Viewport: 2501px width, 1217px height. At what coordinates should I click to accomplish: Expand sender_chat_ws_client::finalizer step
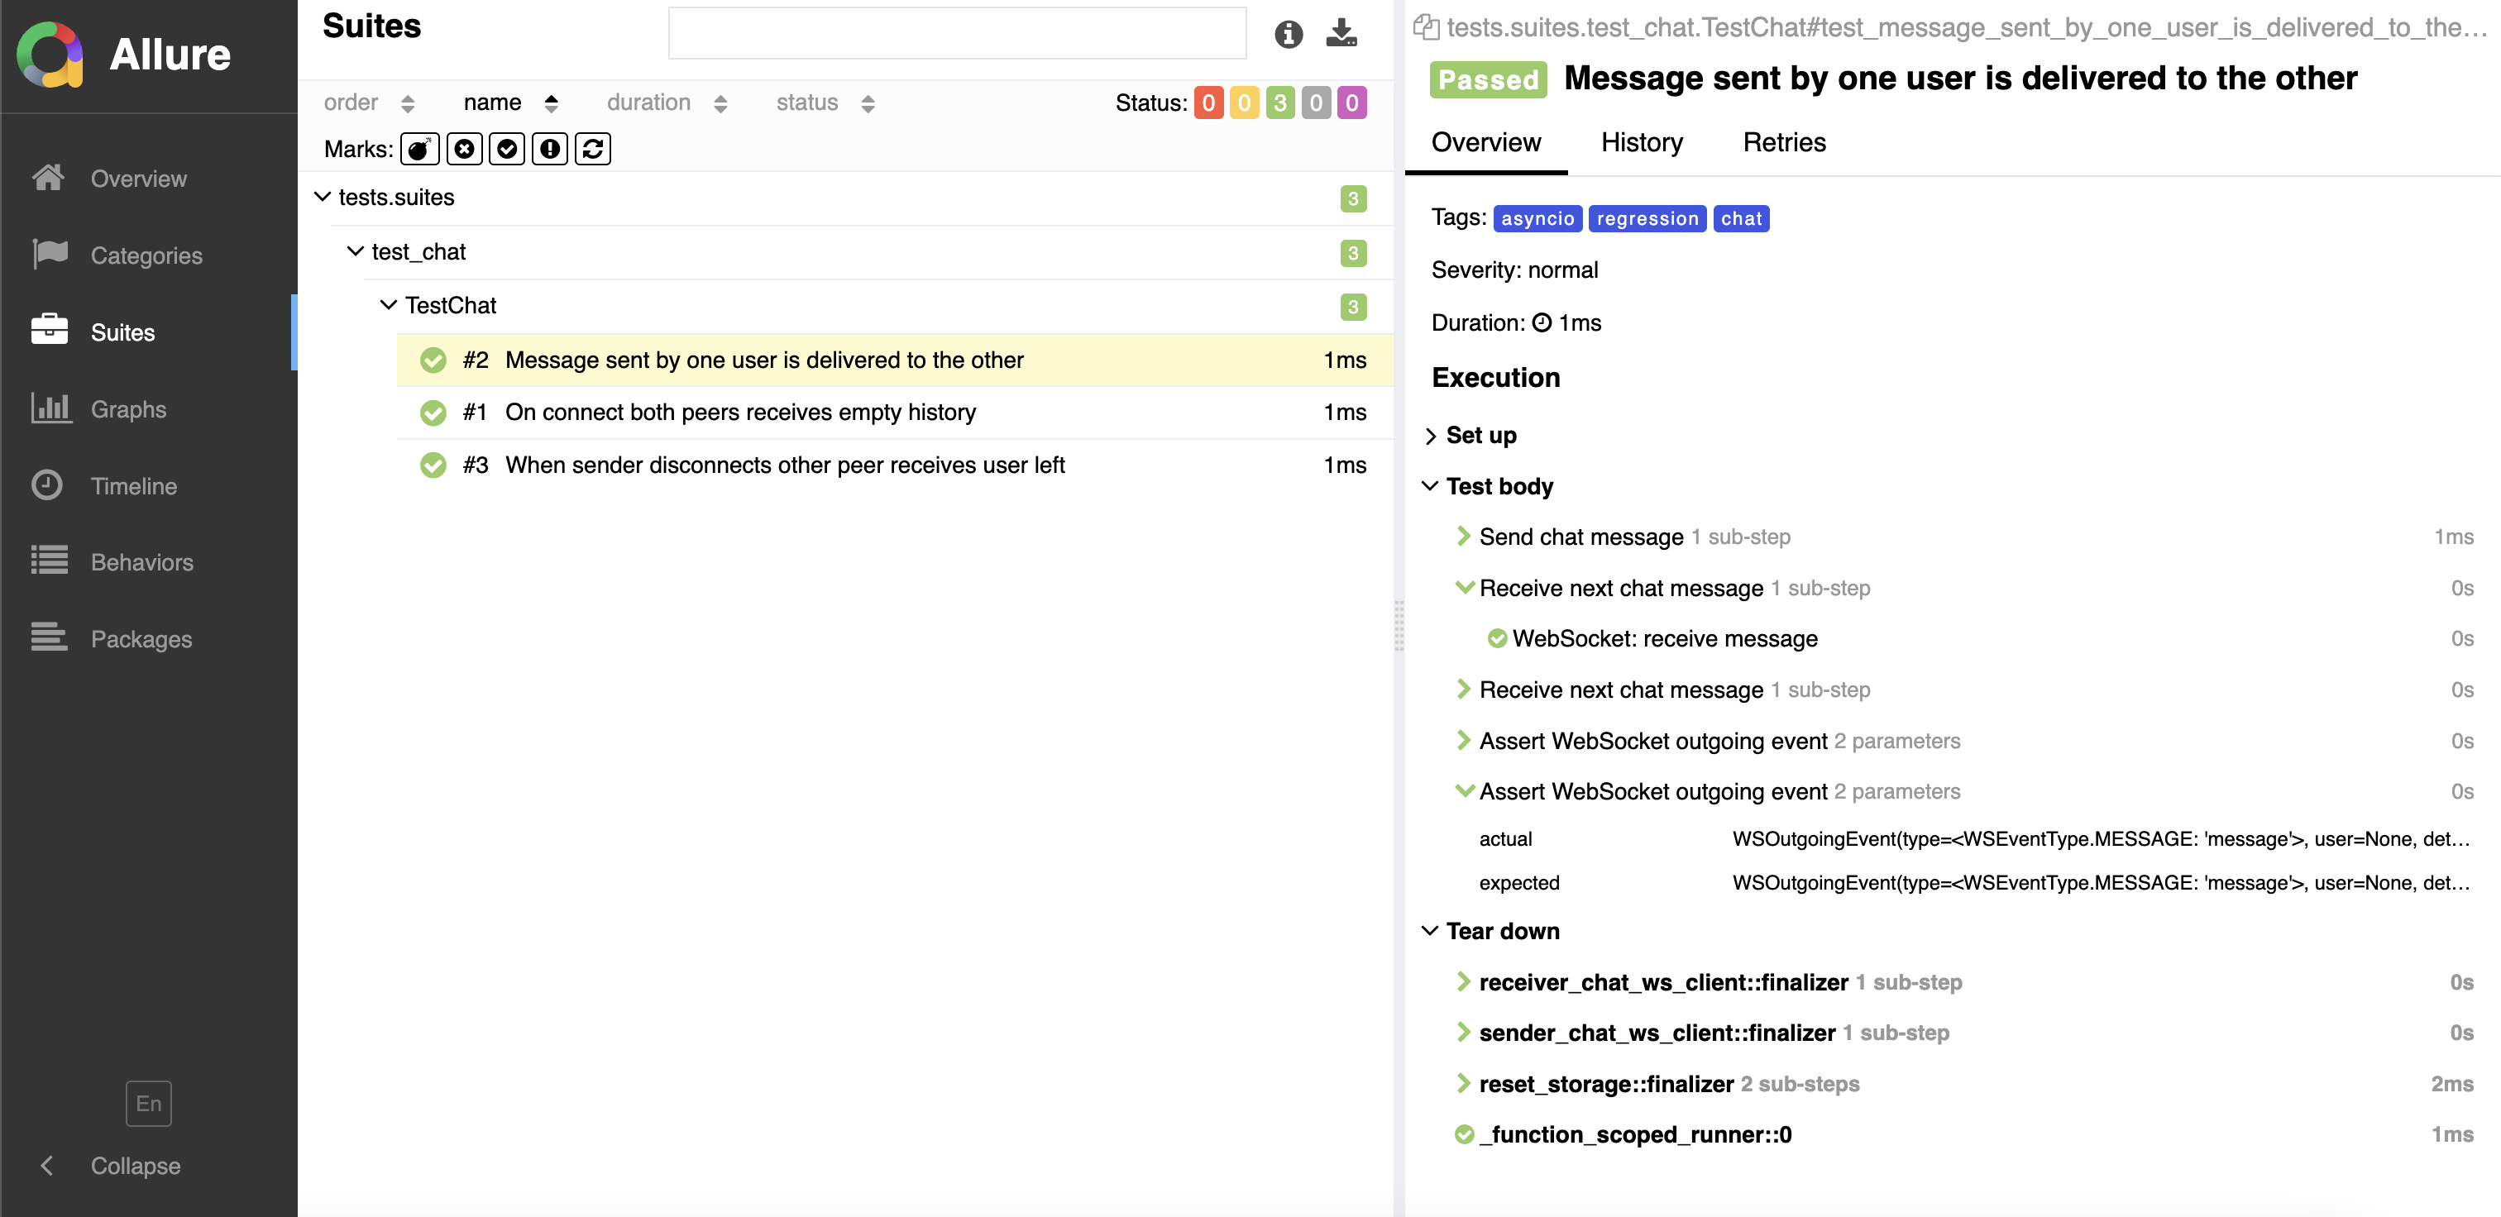pos(1464,1032)
